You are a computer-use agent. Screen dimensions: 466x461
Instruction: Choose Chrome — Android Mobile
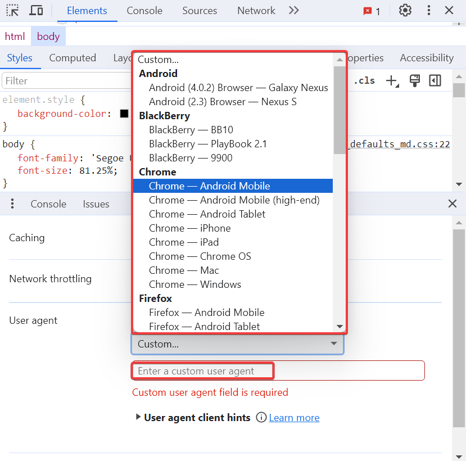233,186
